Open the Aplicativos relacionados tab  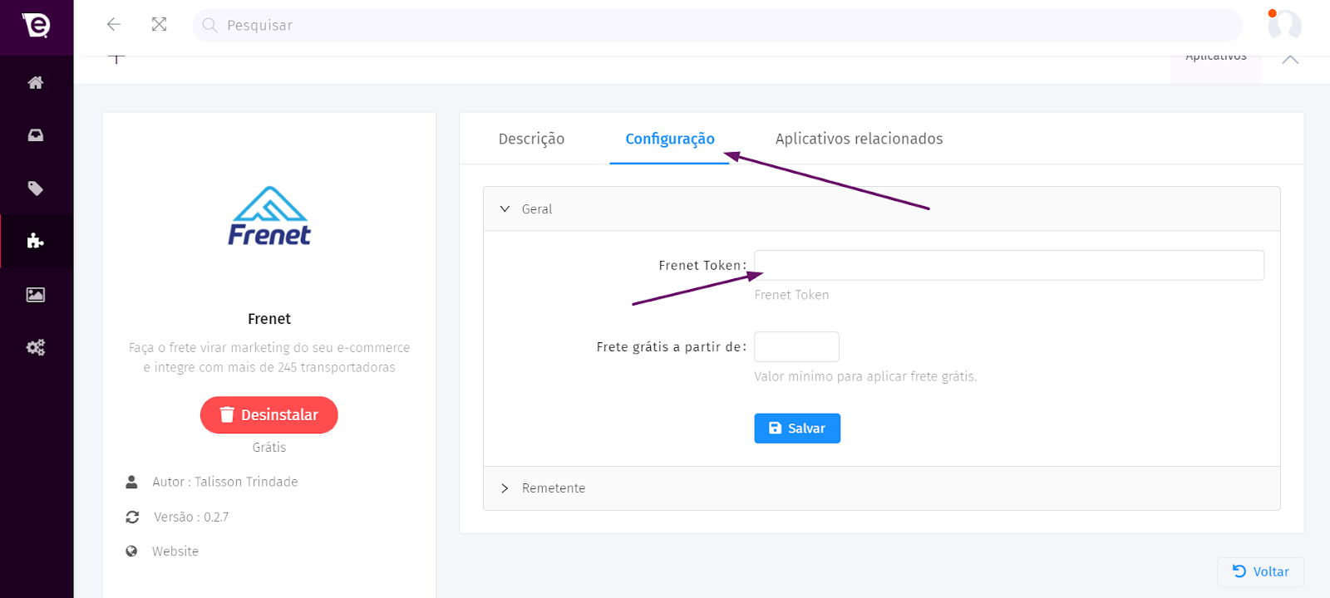tap(859, 139)
